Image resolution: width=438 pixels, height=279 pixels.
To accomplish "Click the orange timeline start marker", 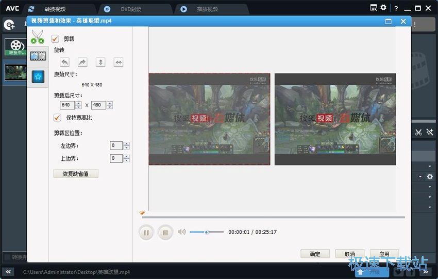I will tap(142, 213).
